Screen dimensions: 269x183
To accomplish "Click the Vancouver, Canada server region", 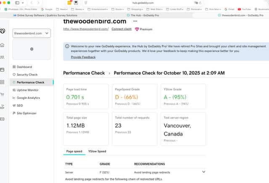I will coord(177,130).
